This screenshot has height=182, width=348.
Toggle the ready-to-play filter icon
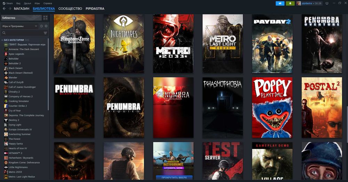[46, 26]
